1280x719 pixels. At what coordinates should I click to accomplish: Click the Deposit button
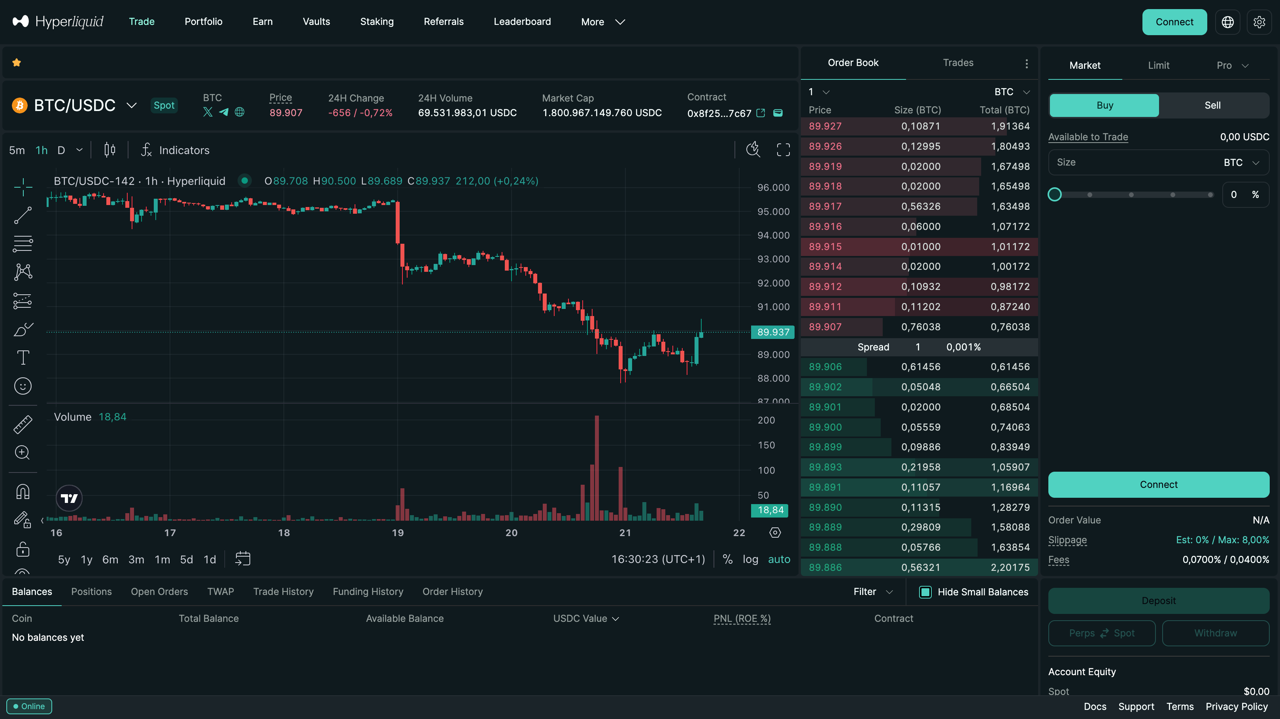point(1158,600)
